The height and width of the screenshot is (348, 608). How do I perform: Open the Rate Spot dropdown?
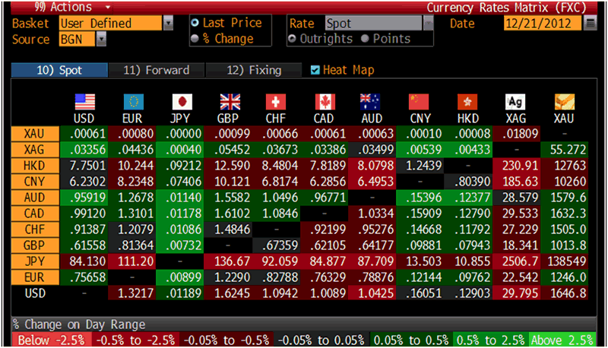point(428,24)
